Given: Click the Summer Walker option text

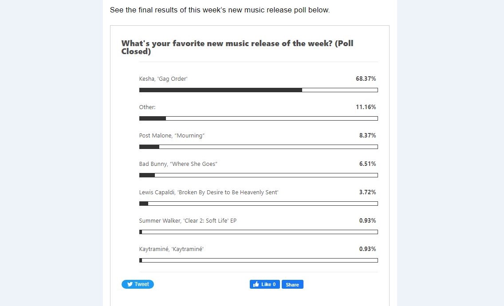Looking at the screenshot, I should [x=188, y=220].
